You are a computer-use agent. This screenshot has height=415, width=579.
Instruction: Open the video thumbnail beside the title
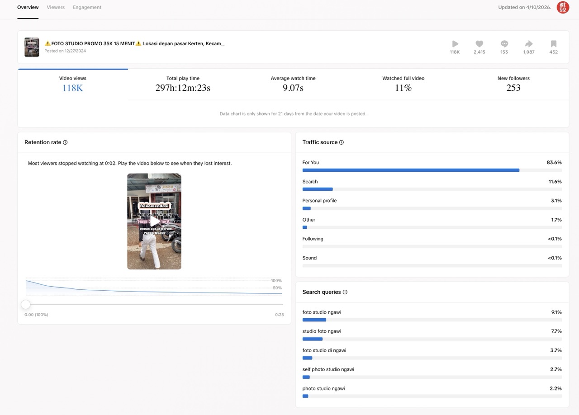pos(32,47)
